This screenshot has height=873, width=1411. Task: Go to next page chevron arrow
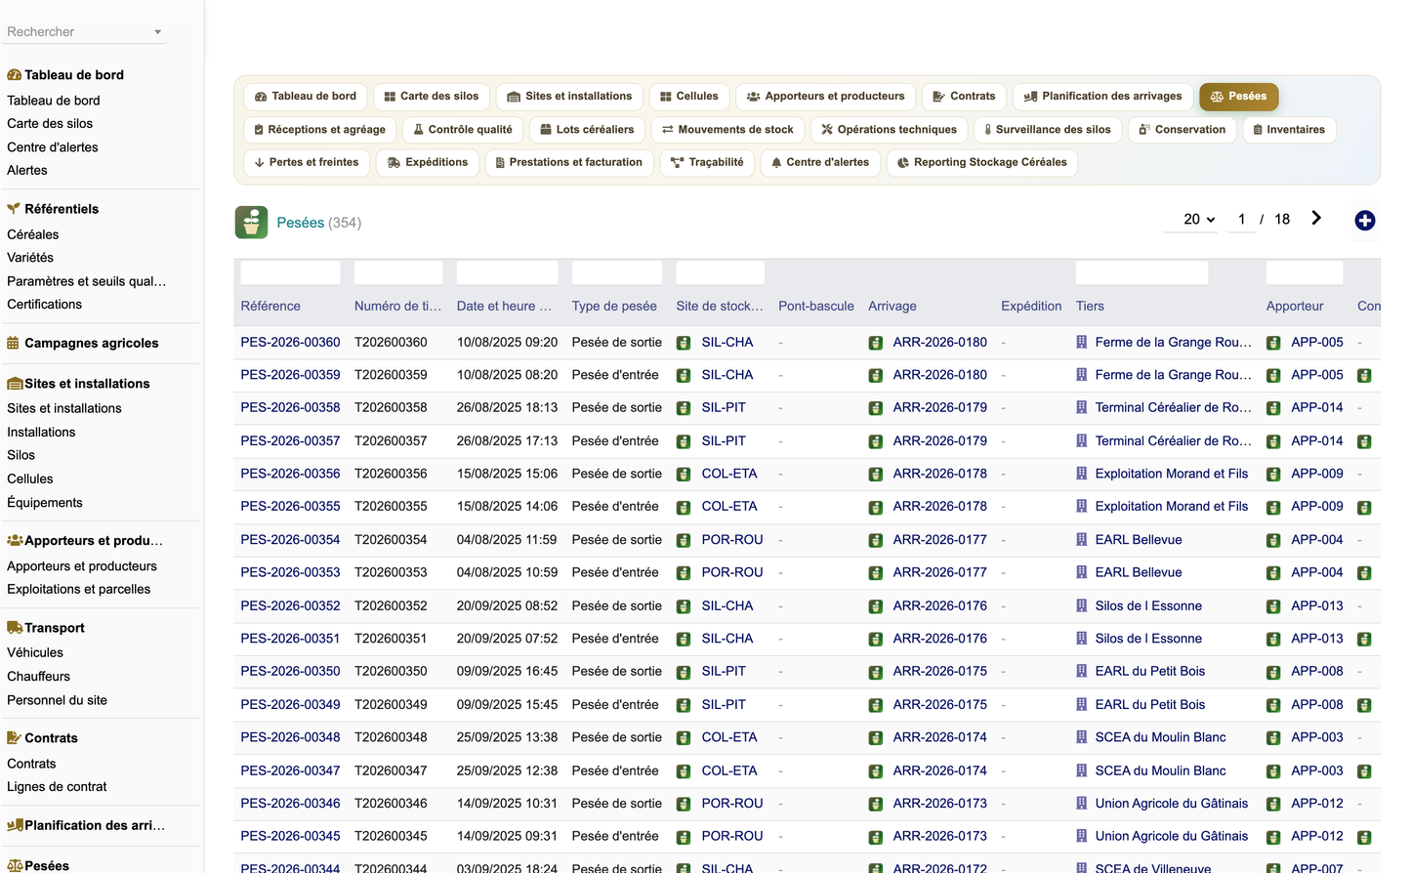[1315, 219]
